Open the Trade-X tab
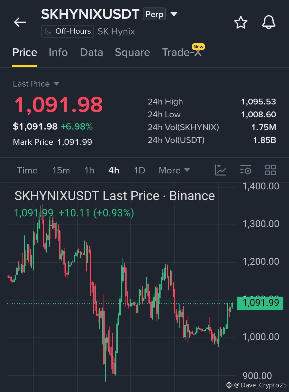 (x=182, y=52)
